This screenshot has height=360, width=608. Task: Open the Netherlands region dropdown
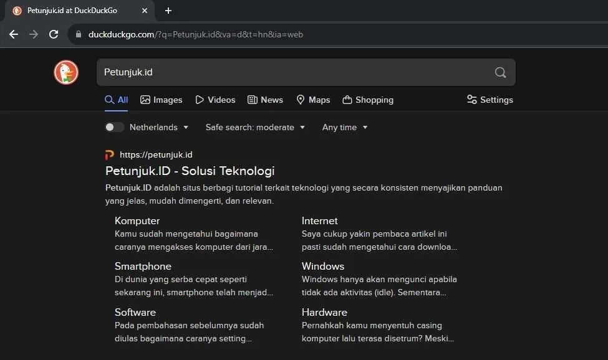tap(159, 127)
